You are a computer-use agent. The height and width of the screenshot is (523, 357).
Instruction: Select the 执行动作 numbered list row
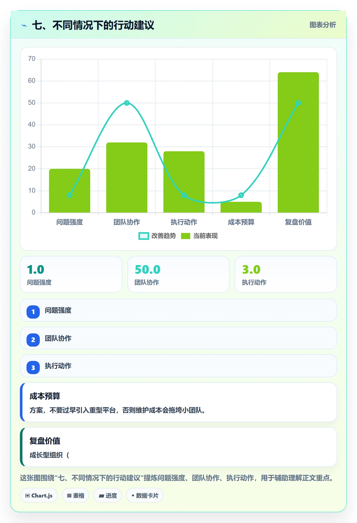click(x=178, y=366)
